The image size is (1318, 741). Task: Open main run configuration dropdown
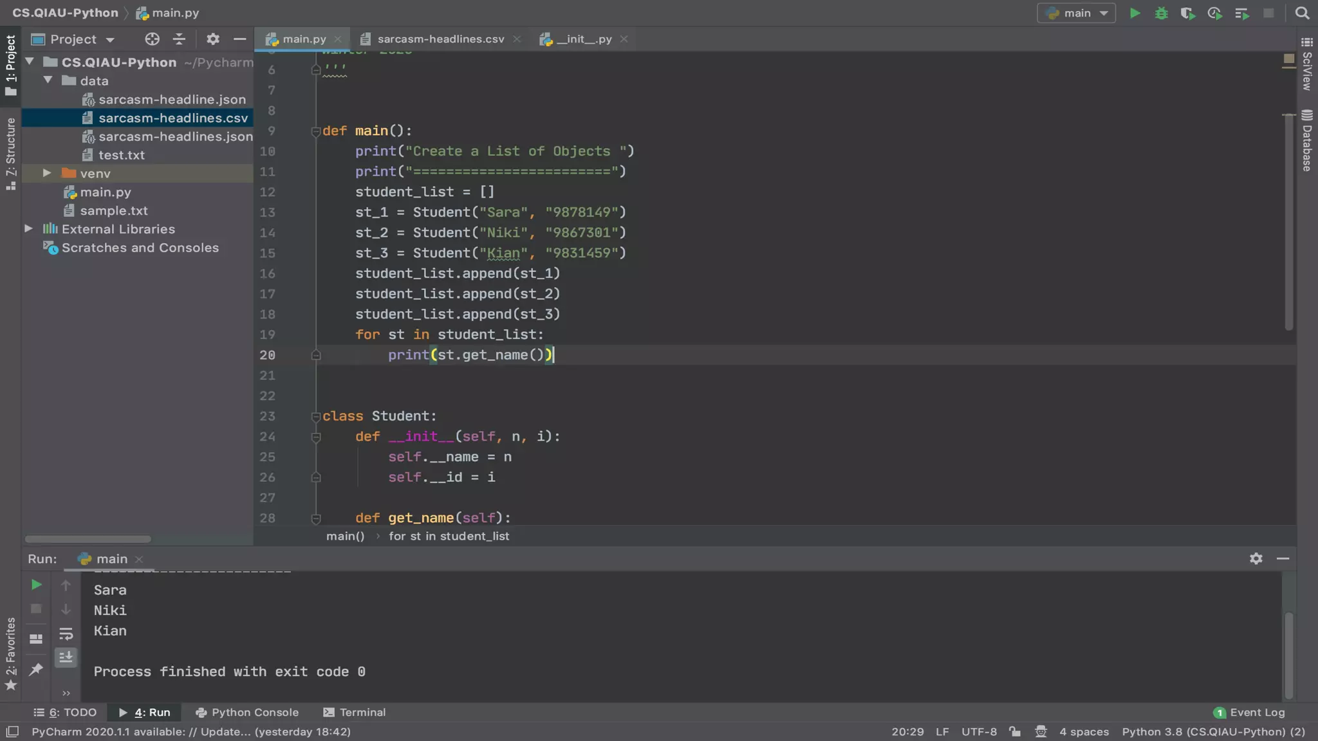[1077, 14]
